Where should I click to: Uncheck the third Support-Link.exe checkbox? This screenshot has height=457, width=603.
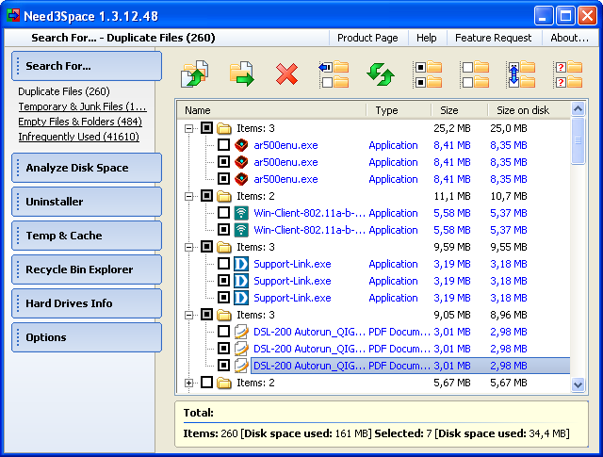[223, 298]
